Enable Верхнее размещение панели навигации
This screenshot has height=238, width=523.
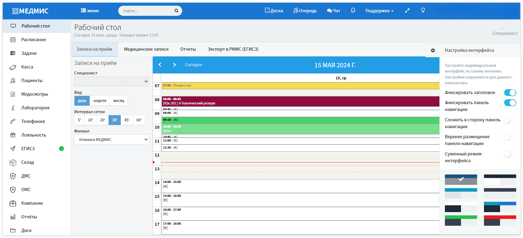click(510, 137)
